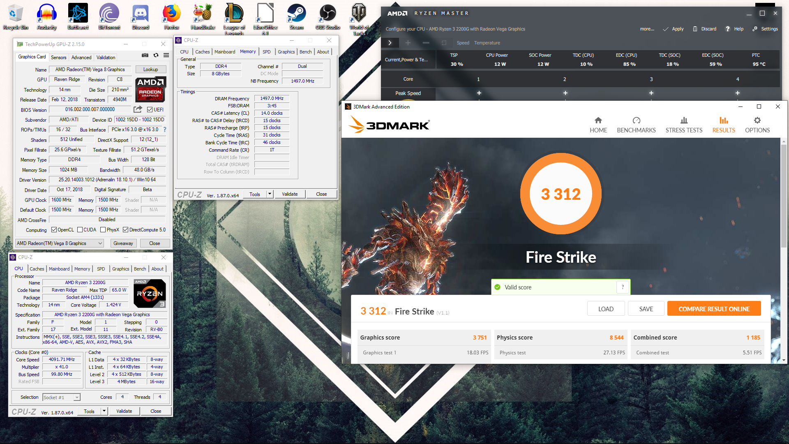The height and width of the screenshot is (444, 789).
Task: Open 3DMark HOME icon
Action: [x=598, y=120]
